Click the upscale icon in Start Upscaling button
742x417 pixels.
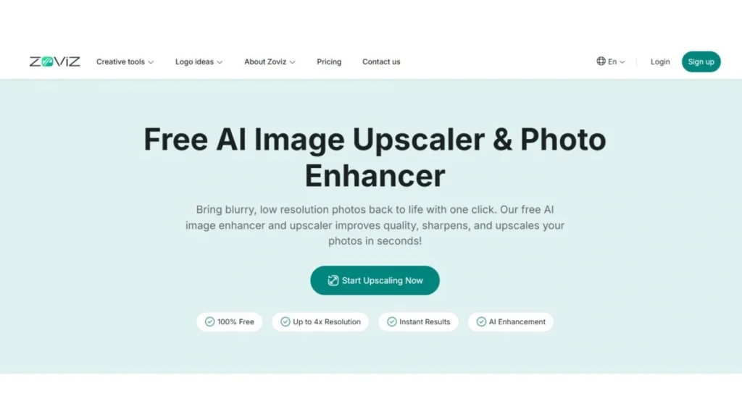pyautogui.click(x=333, y=280)
